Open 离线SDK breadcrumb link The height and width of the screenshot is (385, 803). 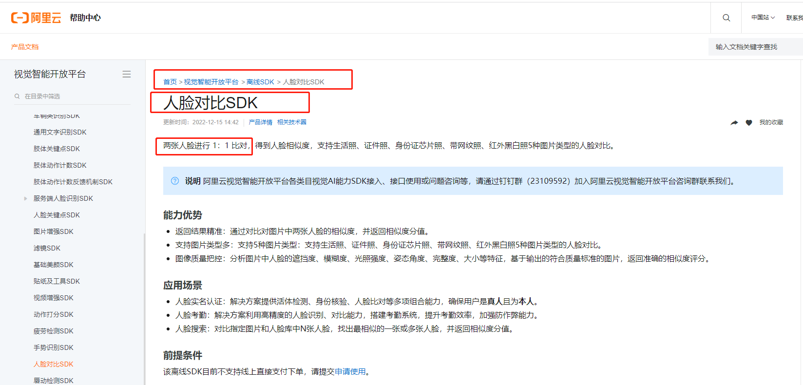point(260,82)
